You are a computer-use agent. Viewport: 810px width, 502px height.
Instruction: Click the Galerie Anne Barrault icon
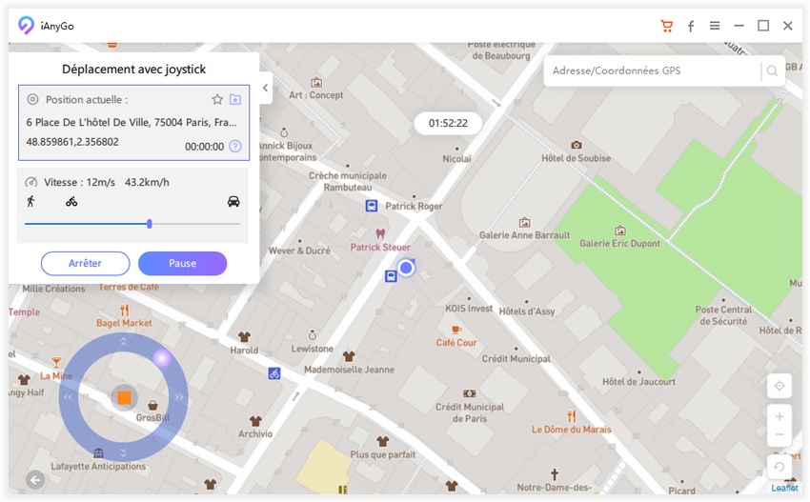(x=525, y=222)
